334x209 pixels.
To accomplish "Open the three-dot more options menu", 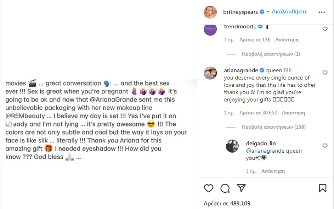I will tap(322, 12).
